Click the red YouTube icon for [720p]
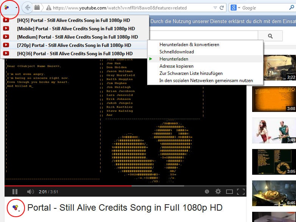This screenshot has width=296, height=222. [6, 45]
